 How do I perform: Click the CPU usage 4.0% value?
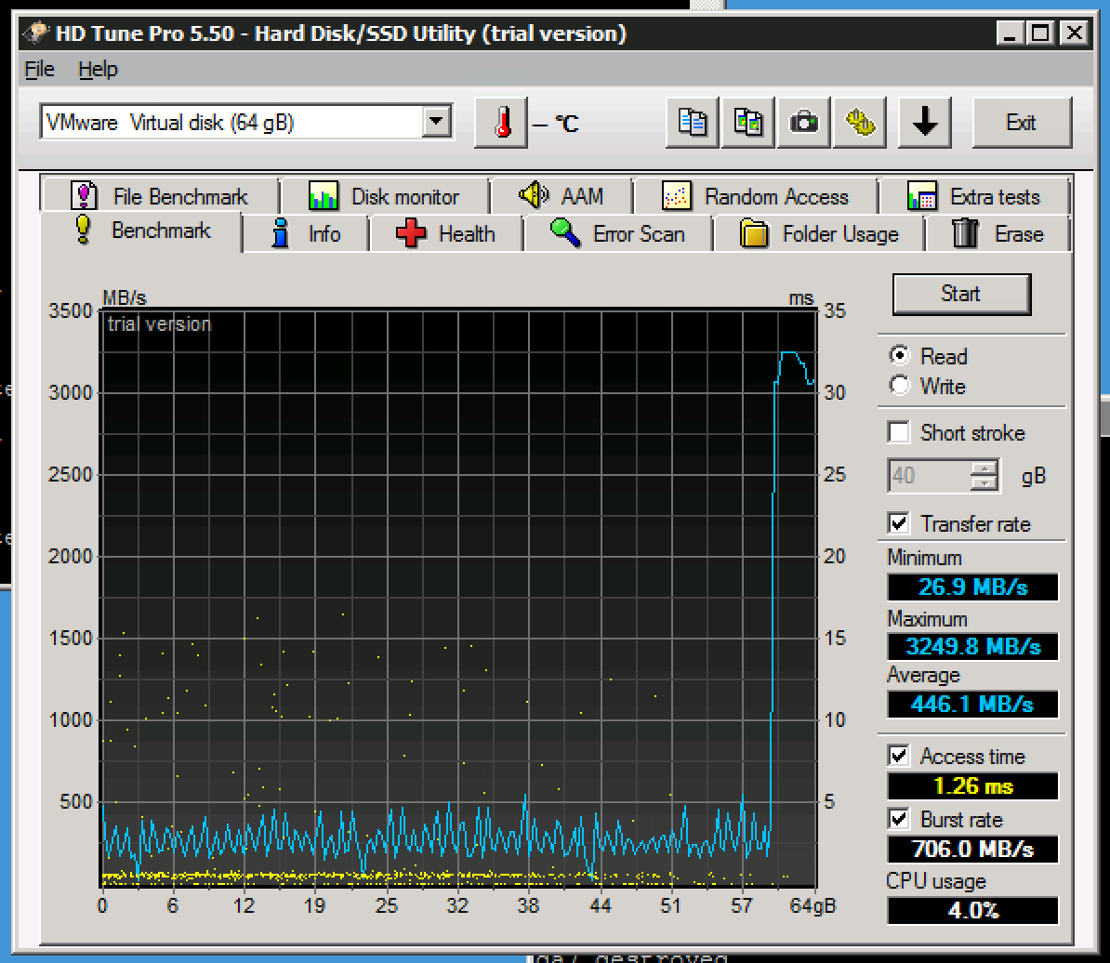pos(972,910)
